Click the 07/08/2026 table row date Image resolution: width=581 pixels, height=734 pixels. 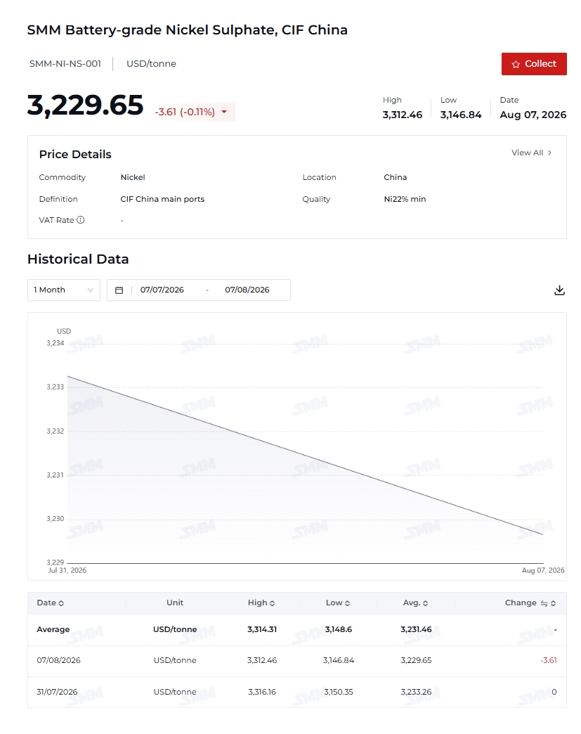(58, 660)
